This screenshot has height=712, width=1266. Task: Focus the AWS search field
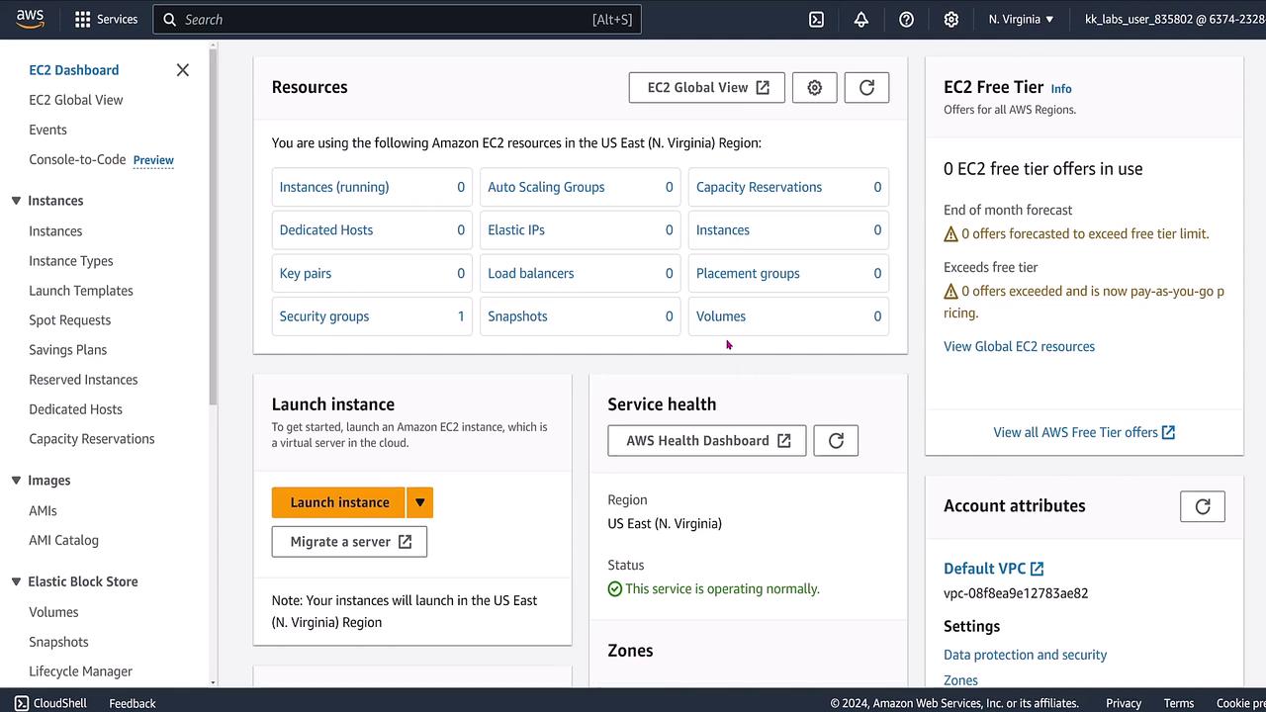(x=396, y=20)
